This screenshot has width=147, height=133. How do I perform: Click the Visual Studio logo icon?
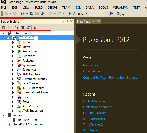(x=4, y=2)
